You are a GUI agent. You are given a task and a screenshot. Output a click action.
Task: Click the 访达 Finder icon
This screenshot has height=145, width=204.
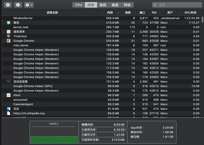click(x=9, y=109)
